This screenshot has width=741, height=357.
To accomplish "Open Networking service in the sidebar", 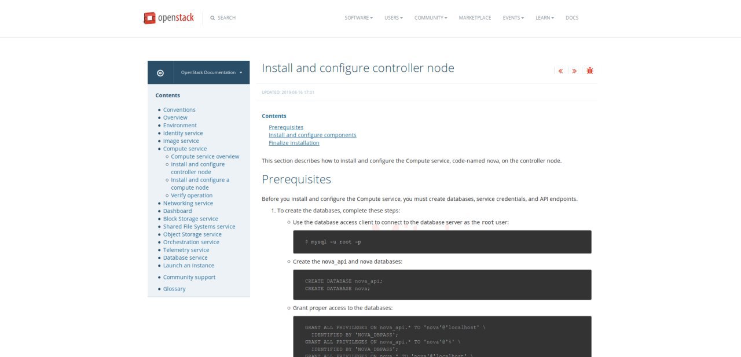I will [188, 204].
